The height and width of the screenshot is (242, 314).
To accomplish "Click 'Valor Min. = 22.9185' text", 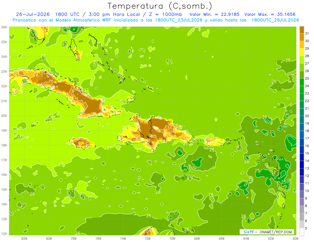I will tap(214, 14).
